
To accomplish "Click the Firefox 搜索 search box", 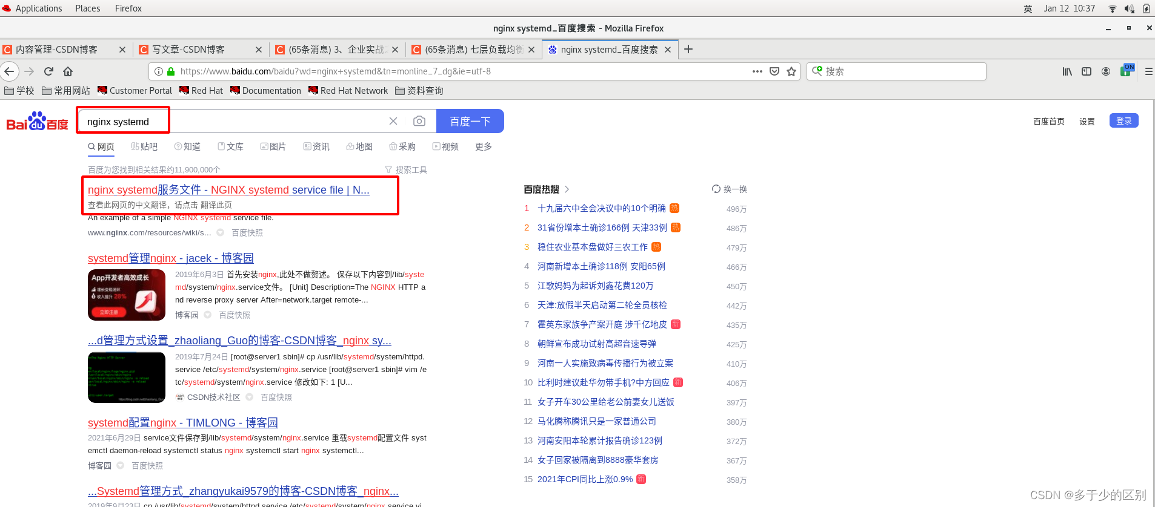I will click(897, 71).
